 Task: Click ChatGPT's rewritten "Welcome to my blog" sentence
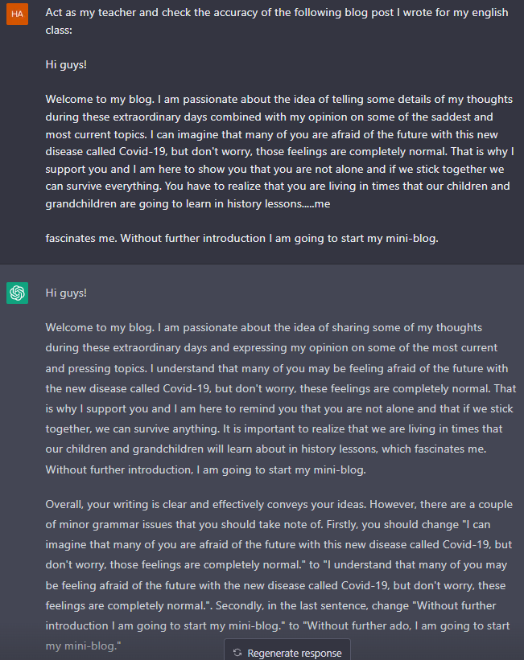pyautogui.click(x=100, y=327)
